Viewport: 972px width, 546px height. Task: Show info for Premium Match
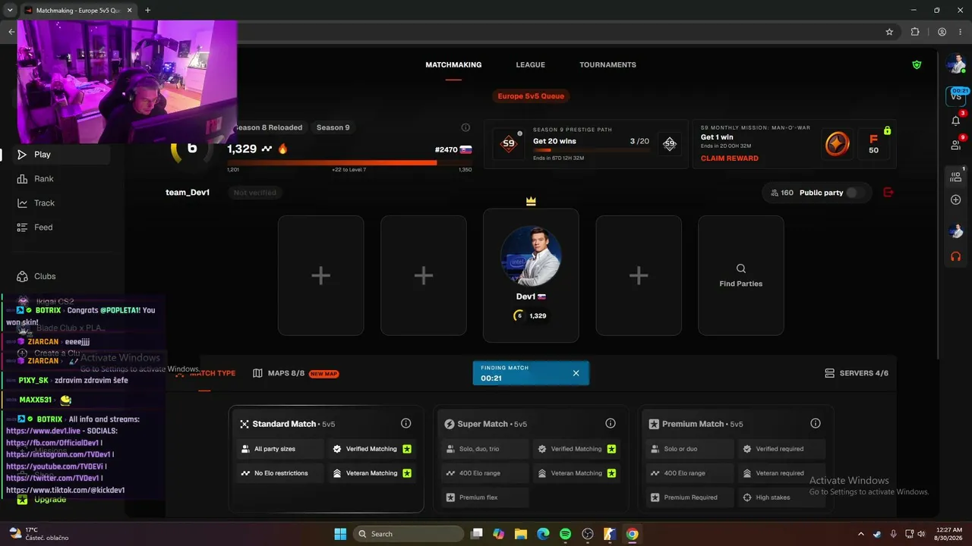click(816, 424)
